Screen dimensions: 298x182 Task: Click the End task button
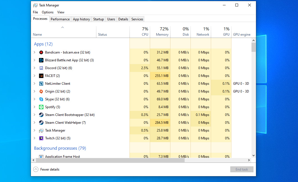point(242,169)
